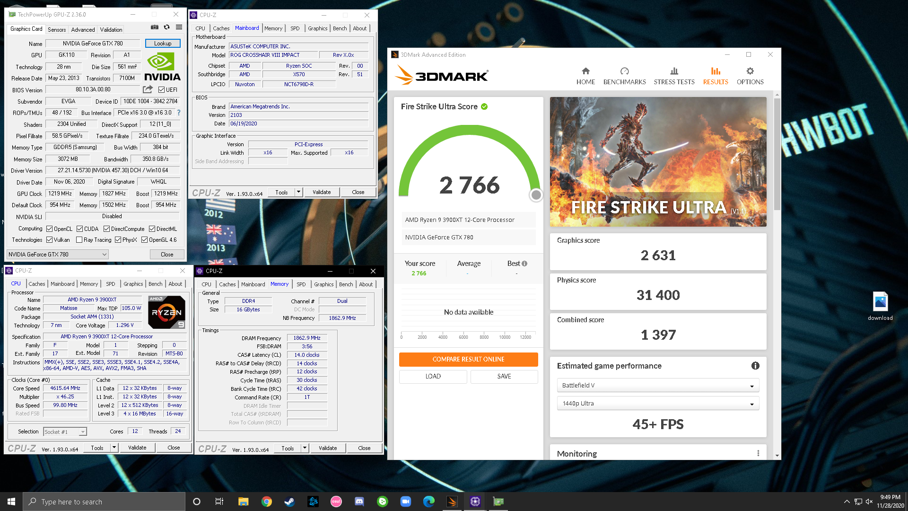Screen dimensions: 908x511
Task: Click the info icon next to Best score
Action: tap(524, 264)
